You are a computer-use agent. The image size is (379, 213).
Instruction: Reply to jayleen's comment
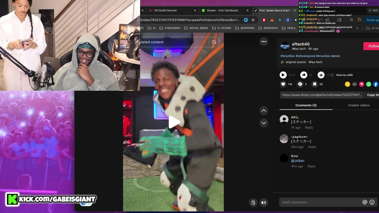click(312, 147)
